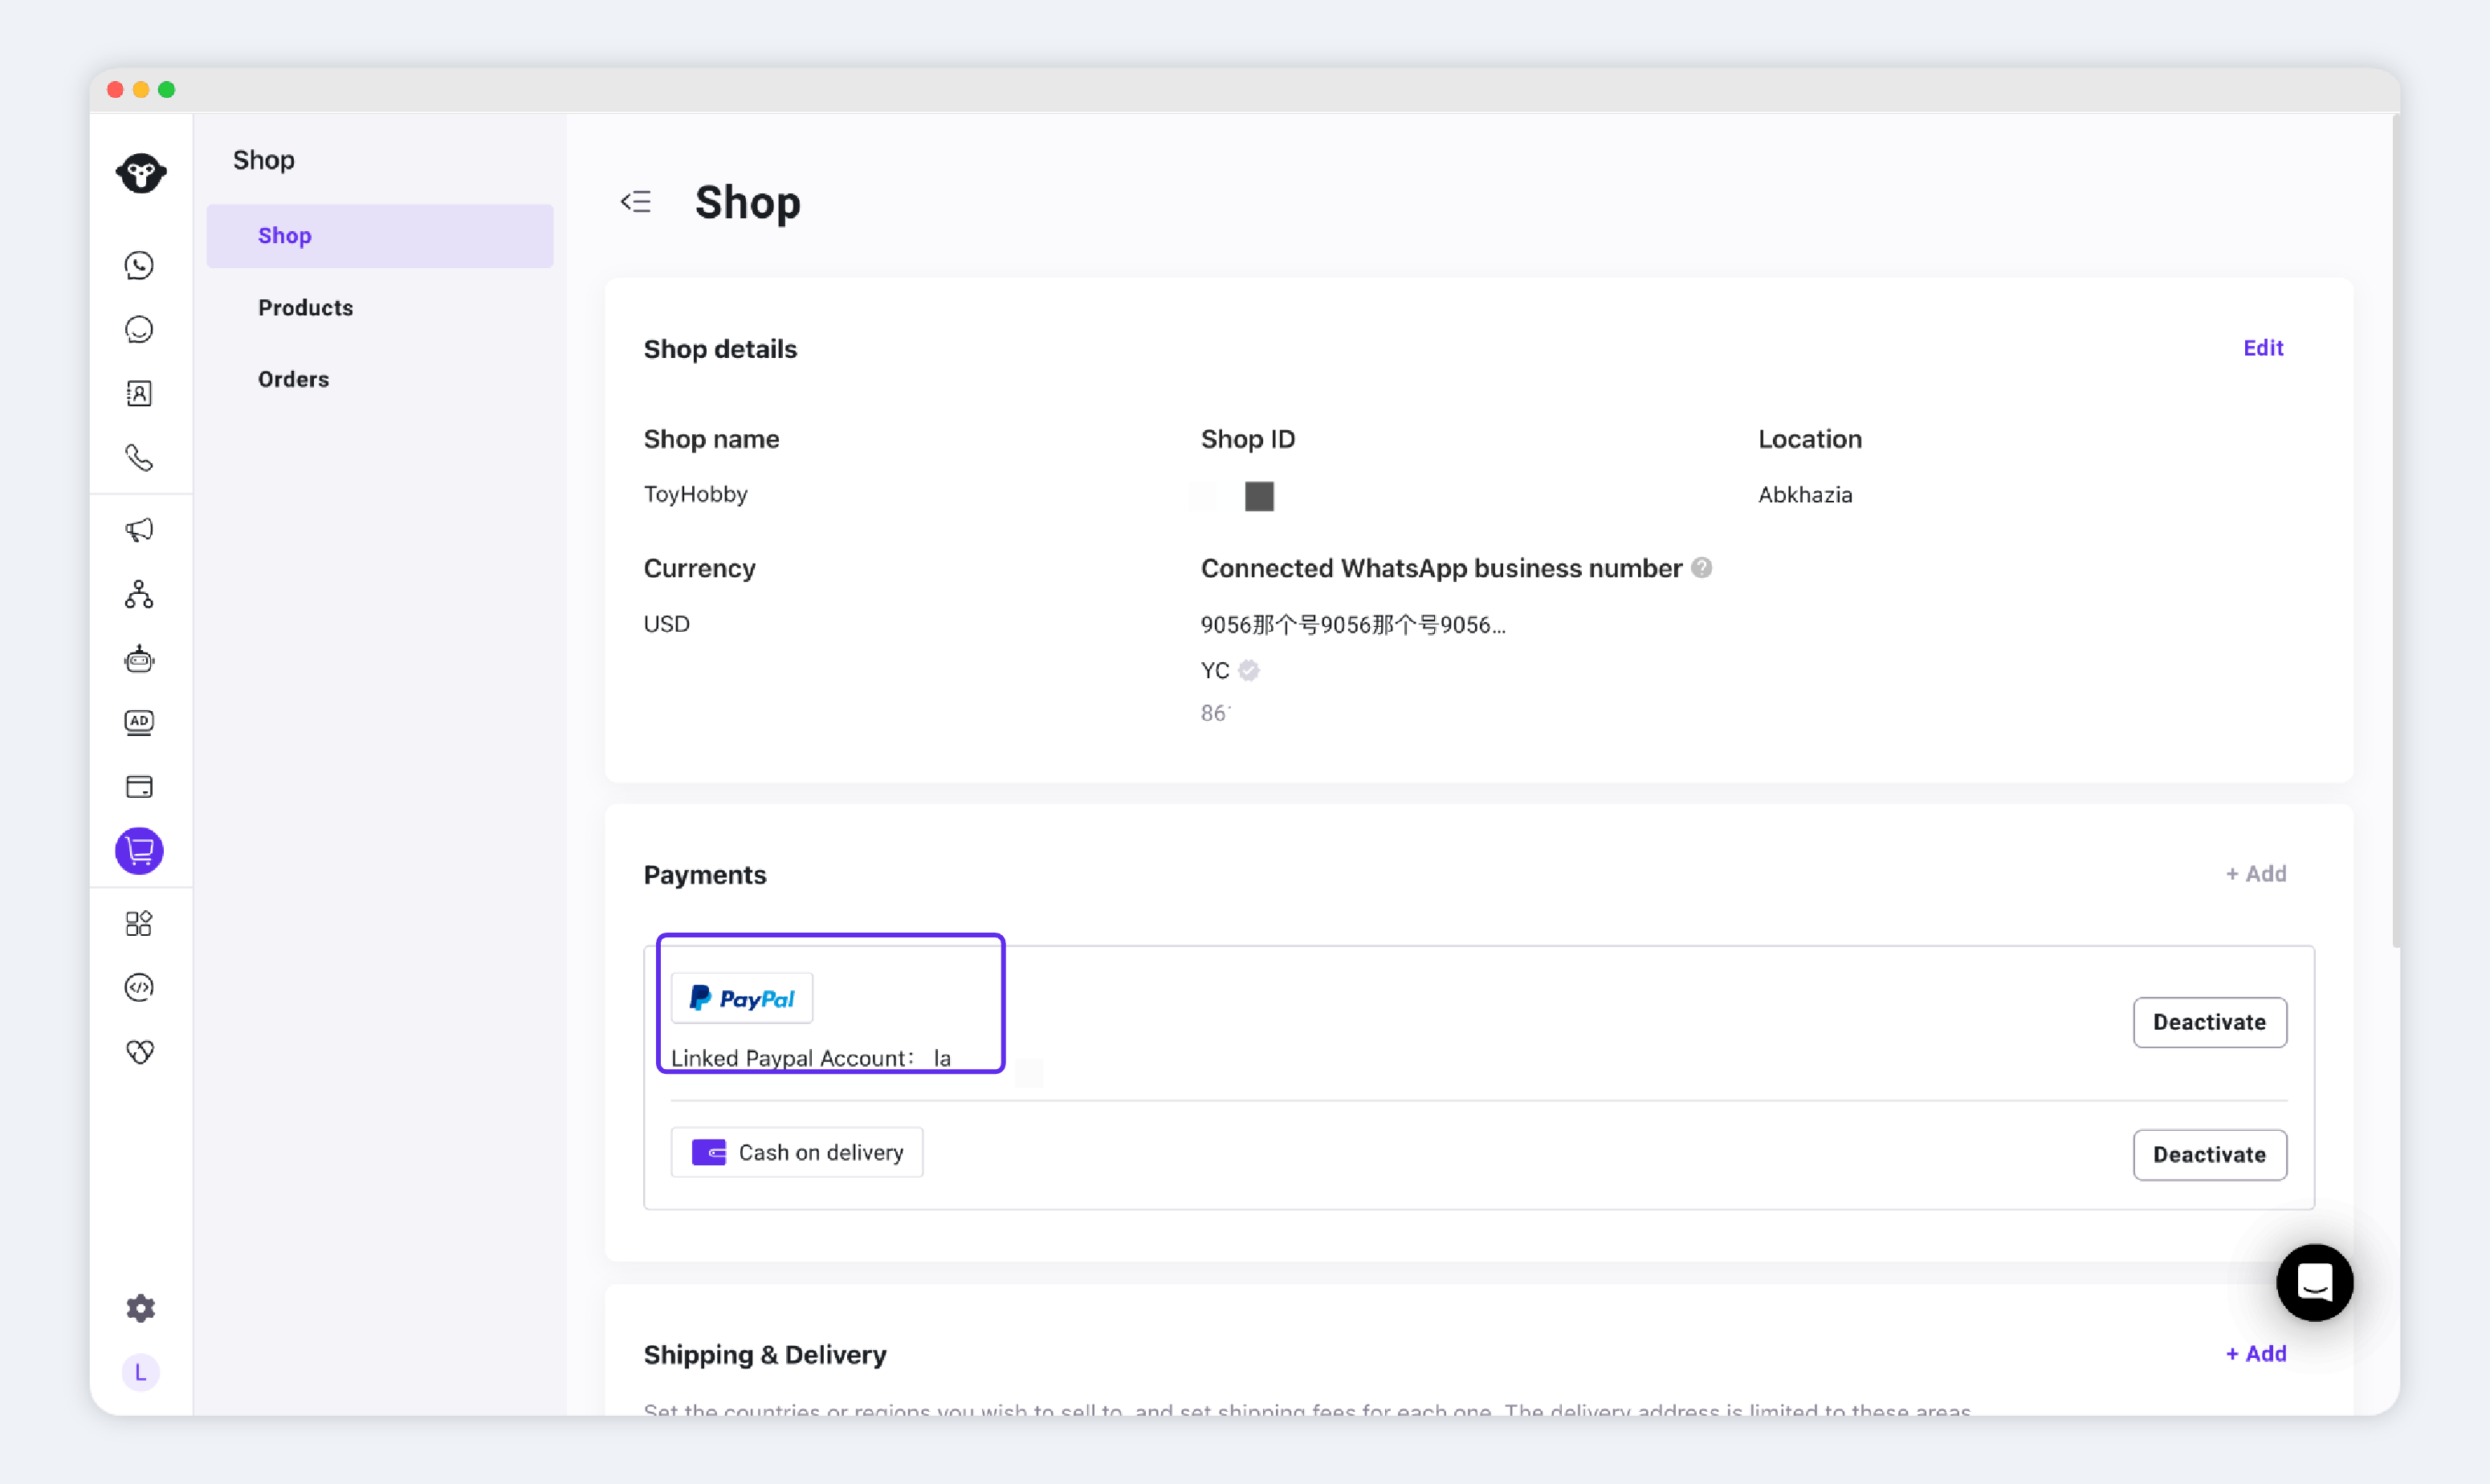Deactivate the PayPal payment method

coord(2208,1022)
